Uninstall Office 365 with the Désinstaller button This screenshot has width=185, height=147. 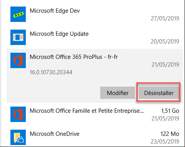(159, 93)
